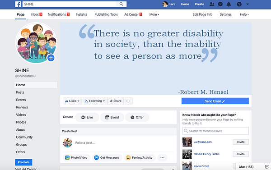Open the Ad Center tab
Image resolution: width=271 pixels, height=170 pixels.
(x=133, y=14)
